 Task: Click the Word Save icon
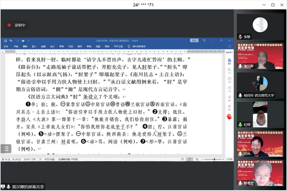6,41
